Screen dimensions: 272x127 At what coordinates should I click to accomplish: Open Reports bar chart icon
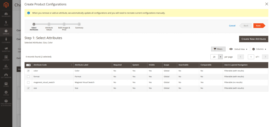[x=6, y=67]
